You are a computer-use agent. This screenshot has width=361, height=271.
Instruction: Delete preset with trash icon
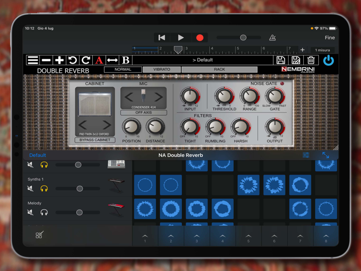pos(311,60)
